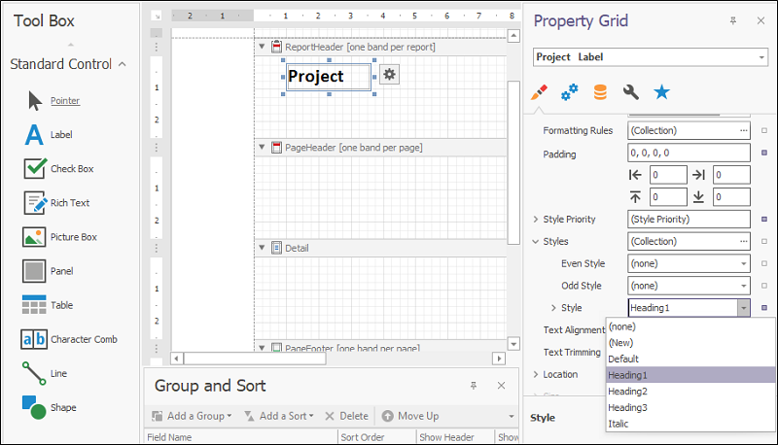The image size is (778, 445).
Task: Pick the Line drawing tool
Action: pyautogui.click(x=35, y=373)
